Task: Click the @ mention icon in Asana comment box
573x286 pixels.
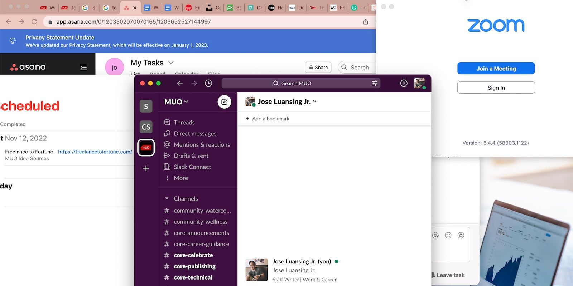Action: (435, 235)
